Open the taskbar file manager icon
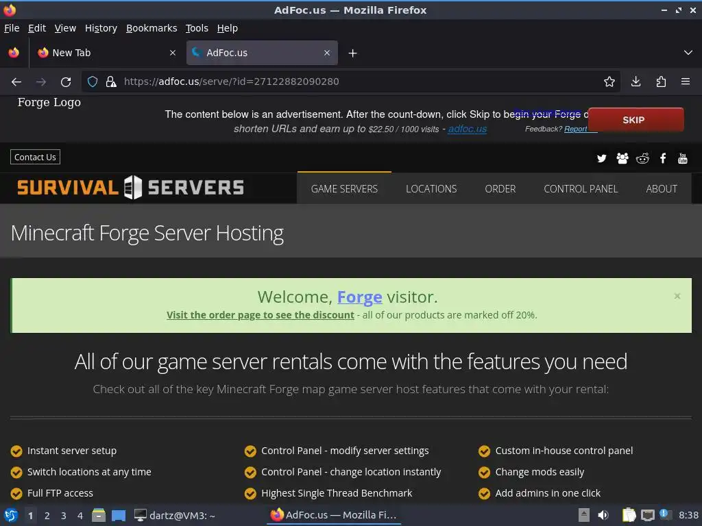 (x=99, y=515)
